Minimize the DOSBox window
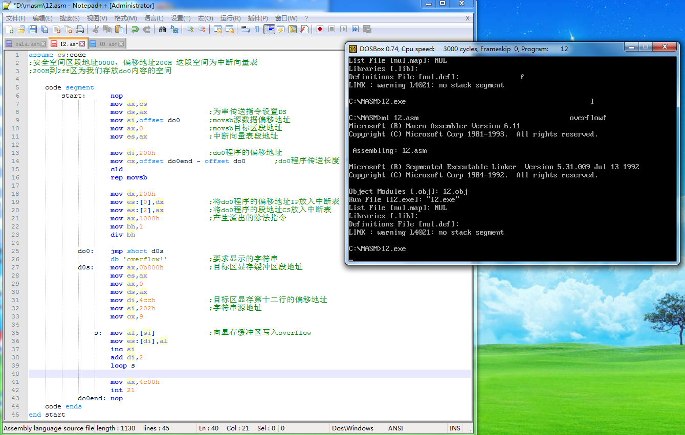The width and height of the screenshot is (685, 435). point(631,47)
